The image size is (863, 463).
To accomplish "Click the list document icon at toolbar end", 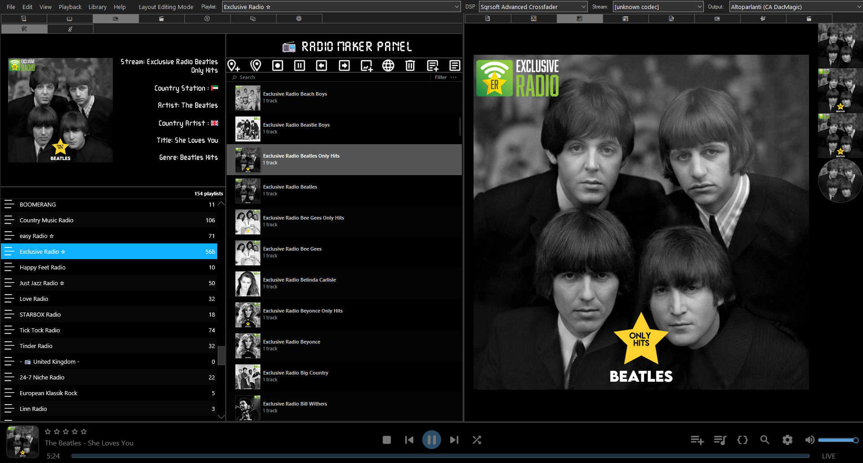I will tap(455, 66).
